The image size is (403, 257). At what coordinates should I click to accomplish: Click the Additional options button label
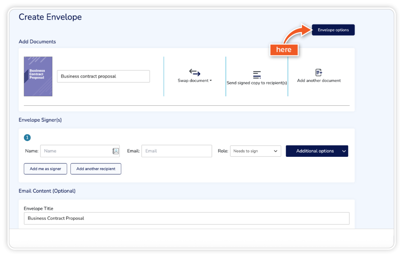(x=314, y=151)
